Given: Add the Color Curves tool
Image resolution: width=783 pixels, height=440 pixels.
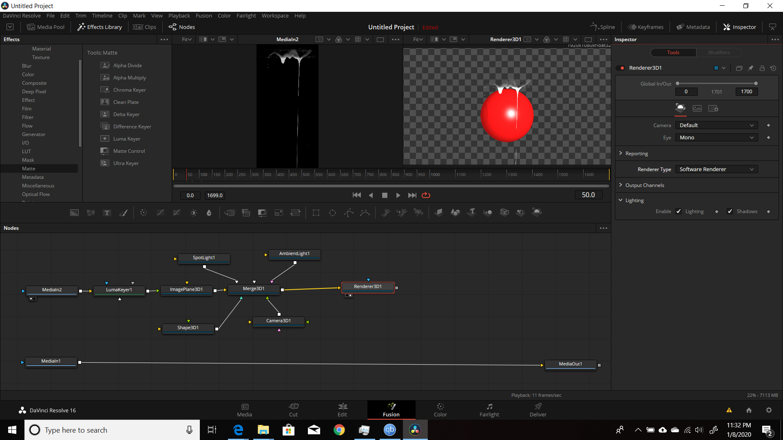Looking at the screenshot, I should (x=160, y=213).
